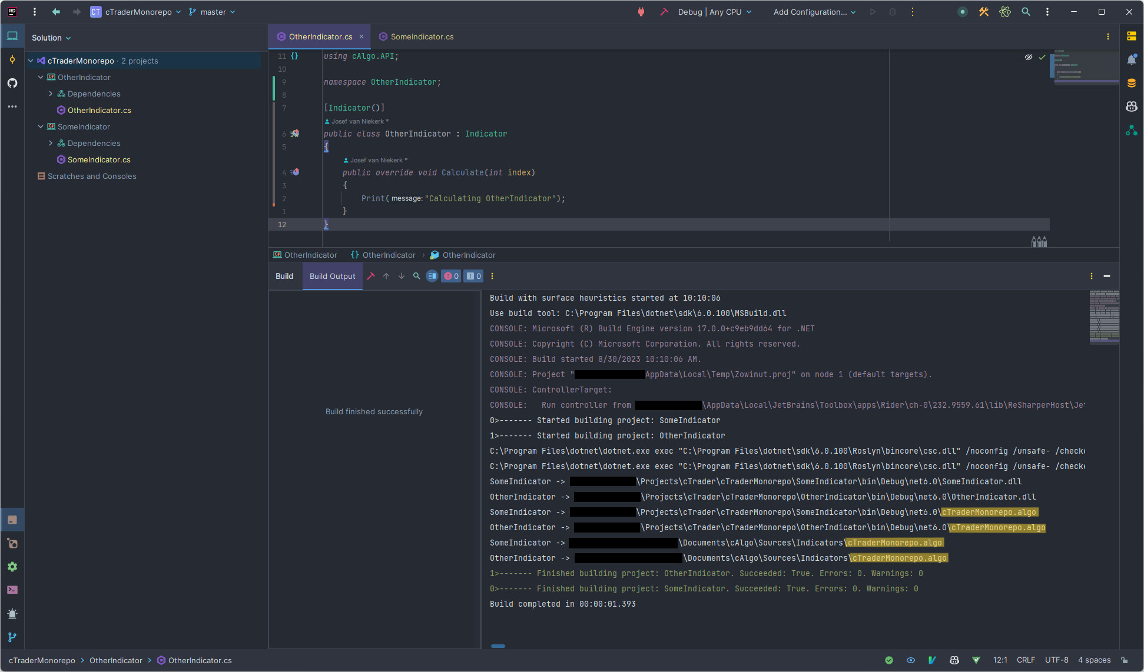1144x672 pixels.
Task: Open the tools wrench-hammer icon
Action: tap(984, 12)
